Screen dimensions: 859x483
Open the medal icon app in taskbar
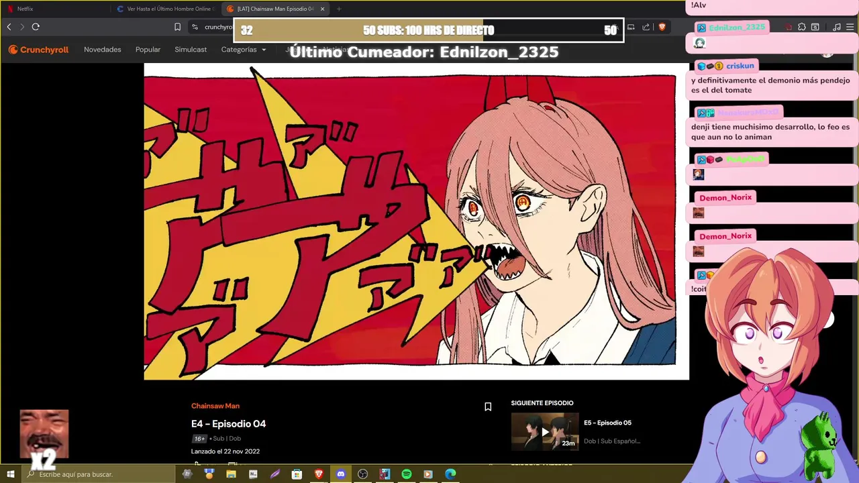point(209,474)
